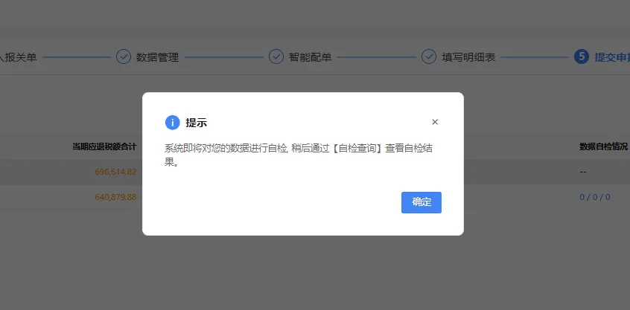
Task: Click the 确定 button in the dialog
Action: tap(421, 202)
